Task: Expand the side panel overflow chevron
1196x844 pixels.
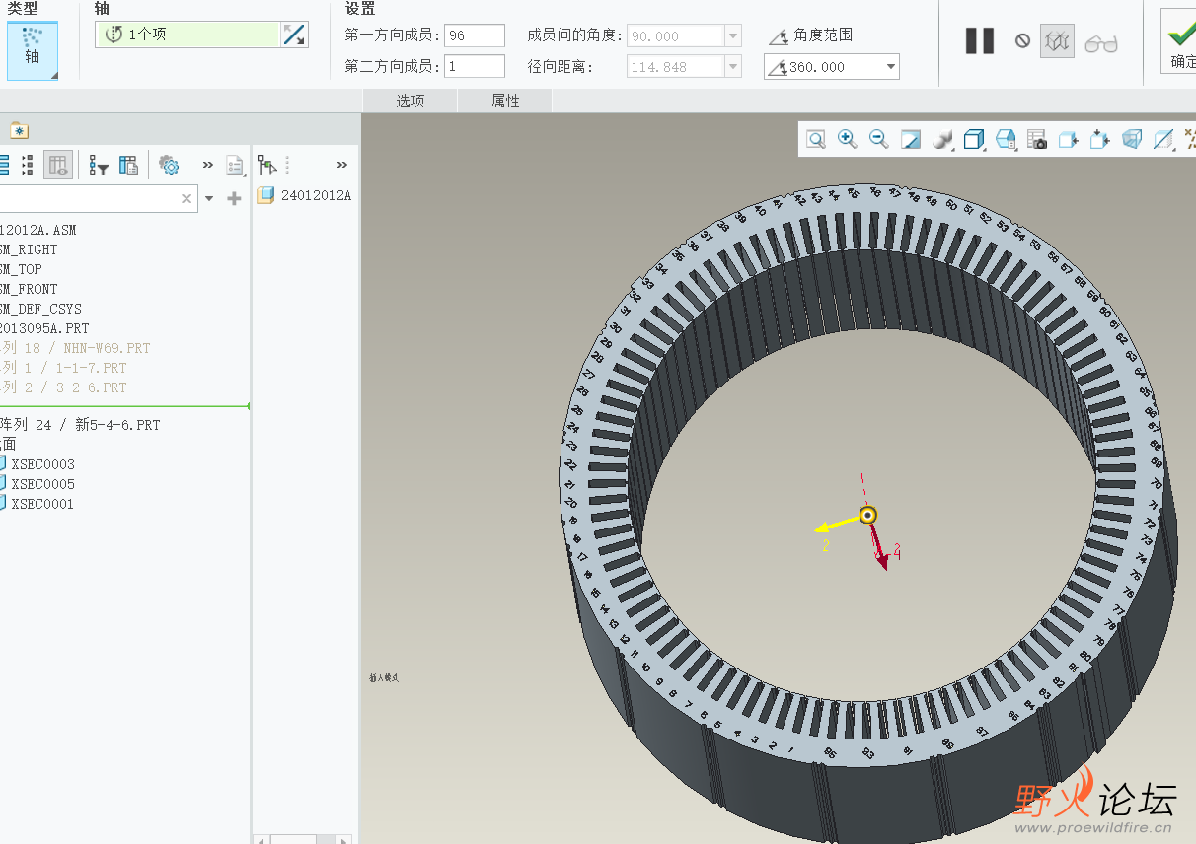Action: point(342,165)
